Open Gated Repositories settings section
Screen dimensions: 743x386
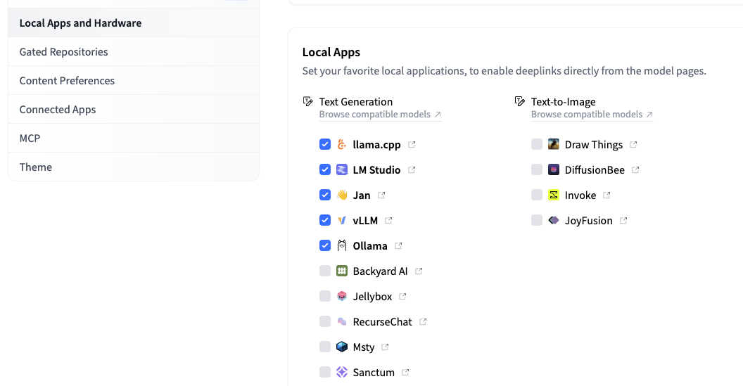pyautogui.click(x=64, y=52)
